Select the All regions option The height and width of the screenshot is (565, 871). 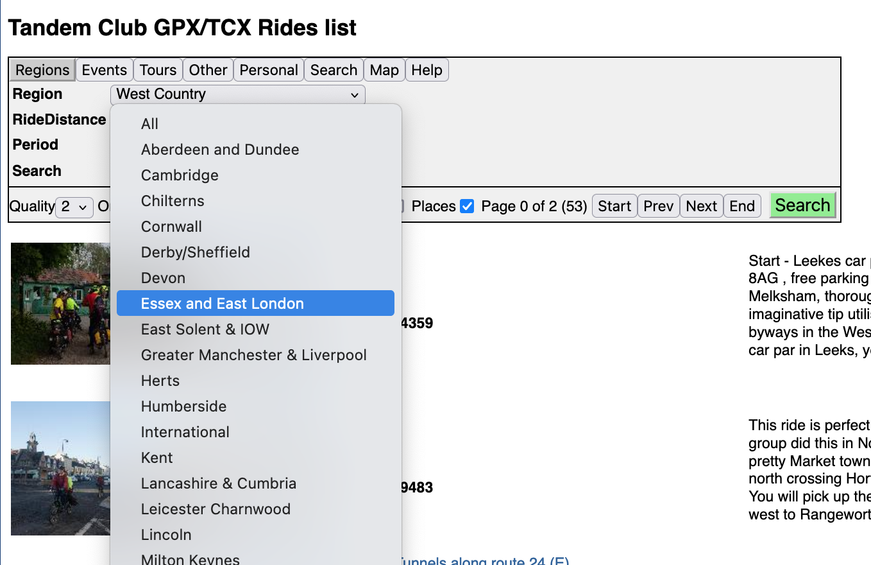149,124
